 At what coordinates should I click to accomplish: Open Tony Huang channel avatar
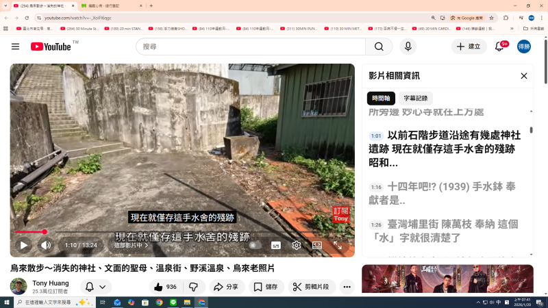(18, 286)
